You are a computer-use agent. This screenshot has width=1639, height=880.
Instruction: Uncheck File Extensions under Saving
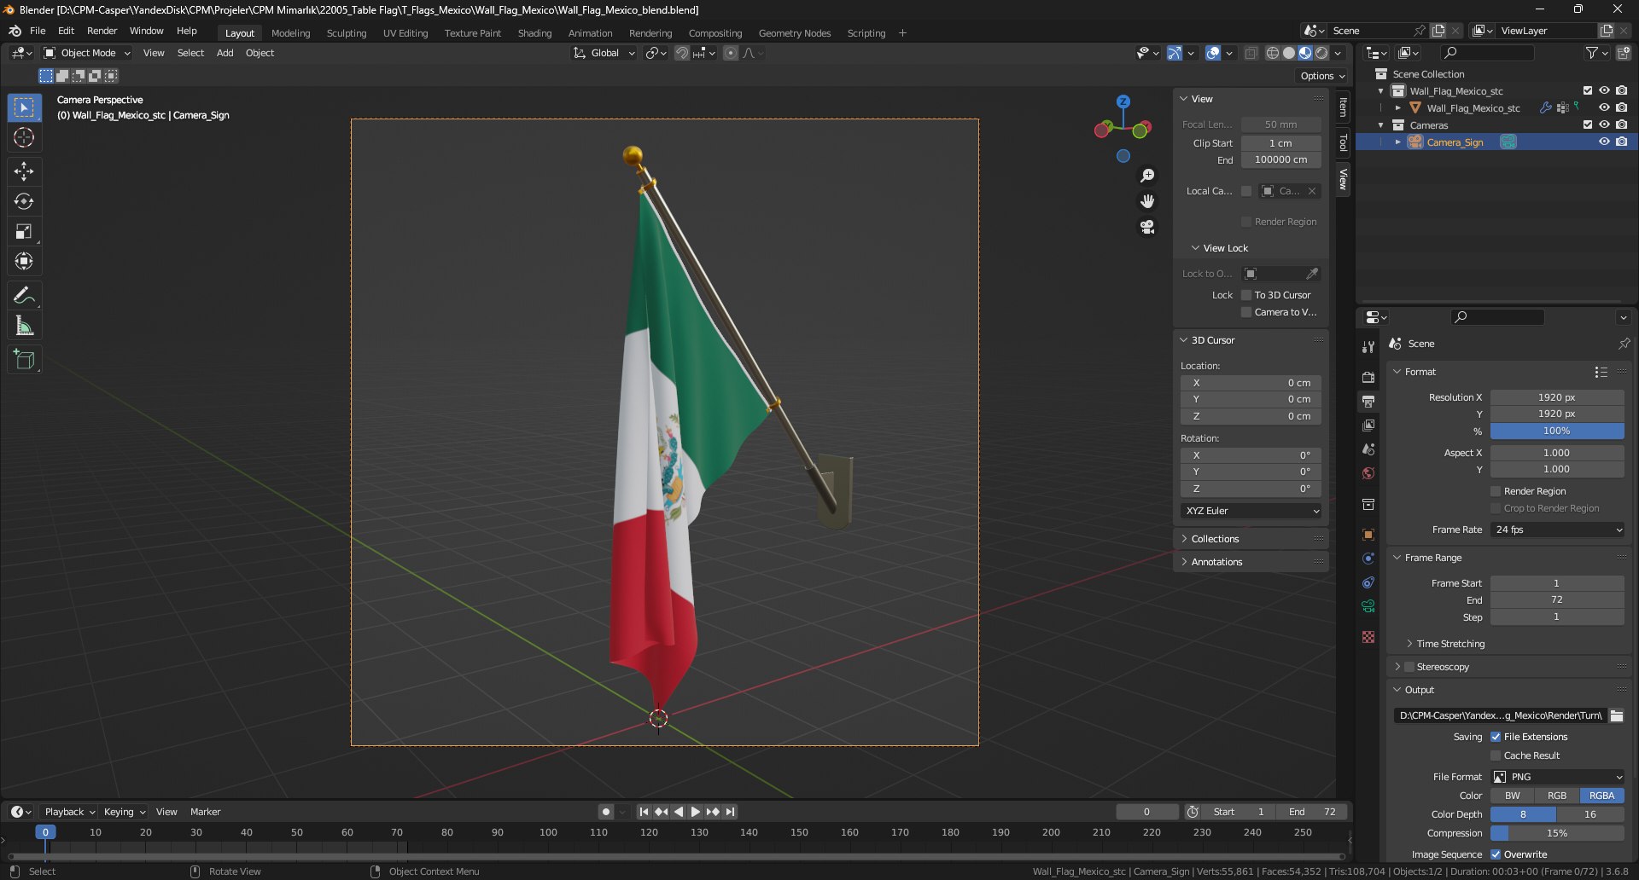(1496, 737)
